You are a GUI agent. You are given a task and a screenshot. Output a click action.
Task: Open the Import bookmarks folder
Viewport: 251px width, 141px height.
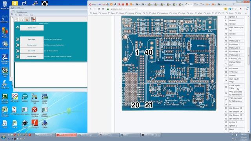pos(103,13)
